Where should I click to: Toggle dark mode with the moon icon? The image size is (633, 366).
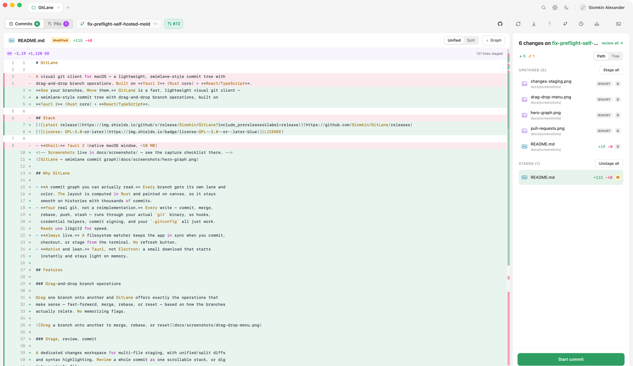567,8
